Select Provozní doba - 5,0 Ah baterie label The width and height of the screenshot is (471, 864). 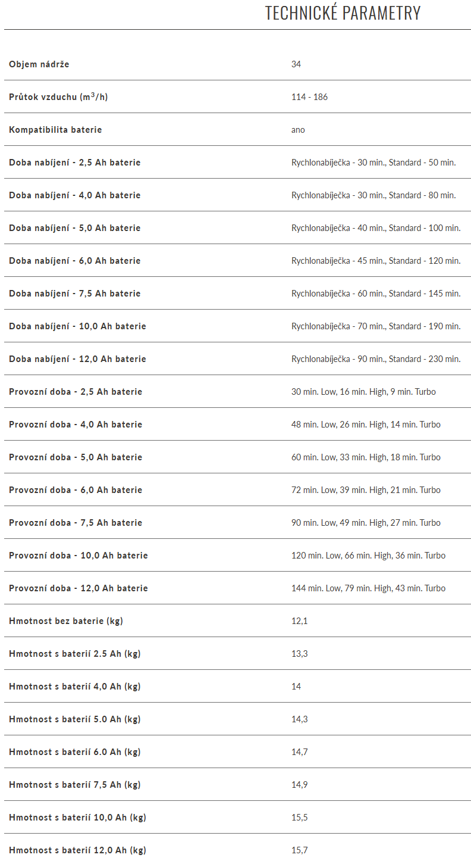point(76,457)
